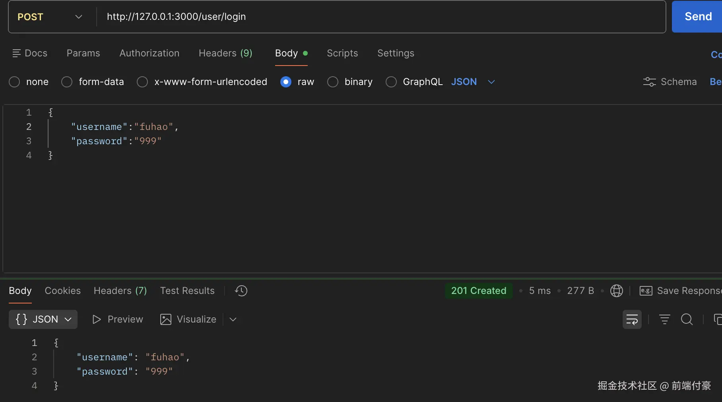This screenshot has width=722, height=402.
Task: Click Save Response button
Action: tap(681, 291)
